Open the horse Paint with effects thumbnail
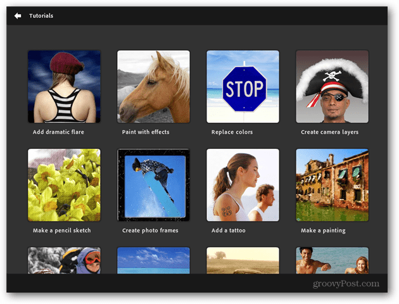 point(153,87)
